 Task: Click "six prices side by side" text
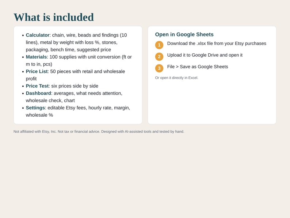click(x=75, y=86)
